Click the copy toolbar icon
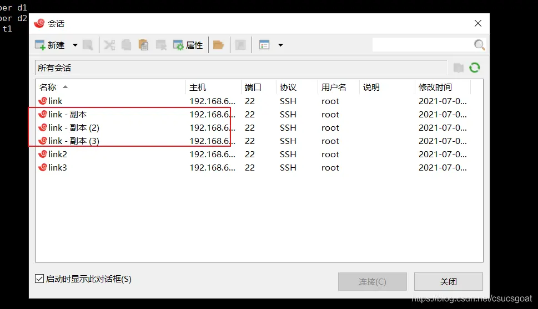Screen dimensions: 538x309 tap(126, 45)
